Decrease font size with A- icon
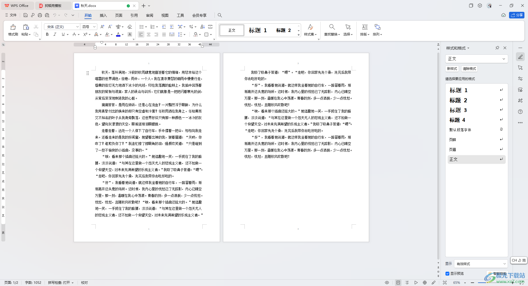Viewport: 528px width, 286px height. [110, 27]
